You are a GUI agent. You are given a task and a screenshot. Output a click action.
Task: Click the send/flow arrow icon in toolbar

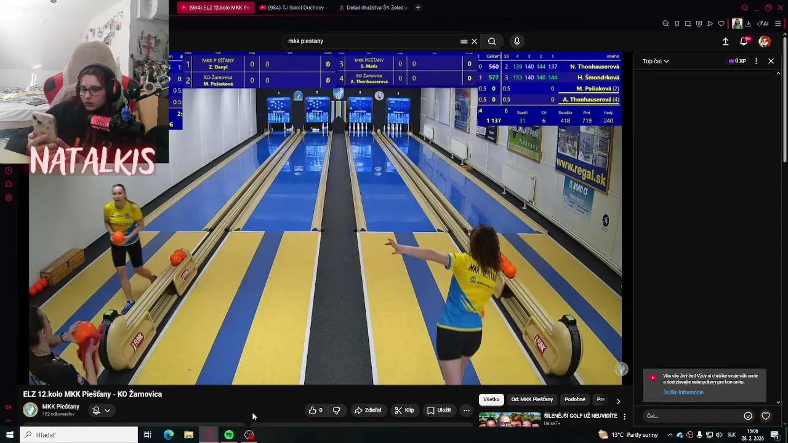pos(710,24)
